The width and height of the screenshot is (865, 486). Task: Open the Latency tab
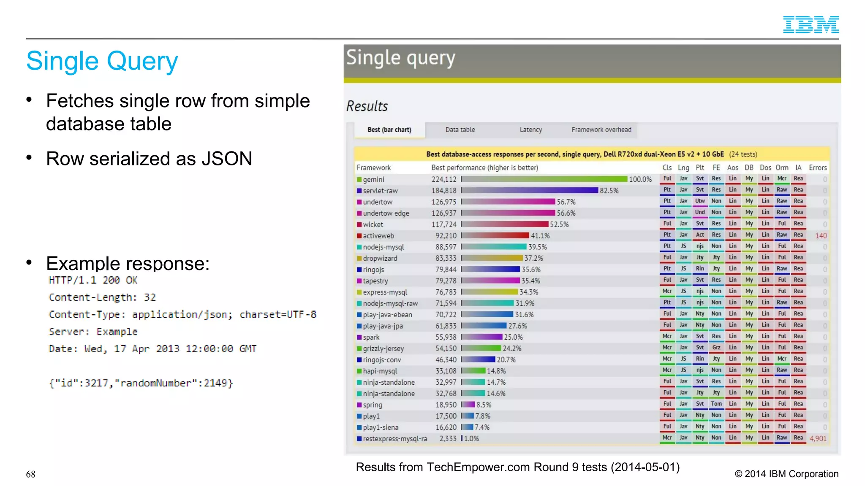[530, 130]
